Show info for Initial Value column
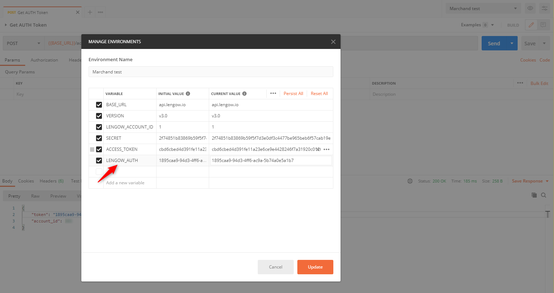The height and width of the screenshot is (293, 554). click(x=188, y=94)
